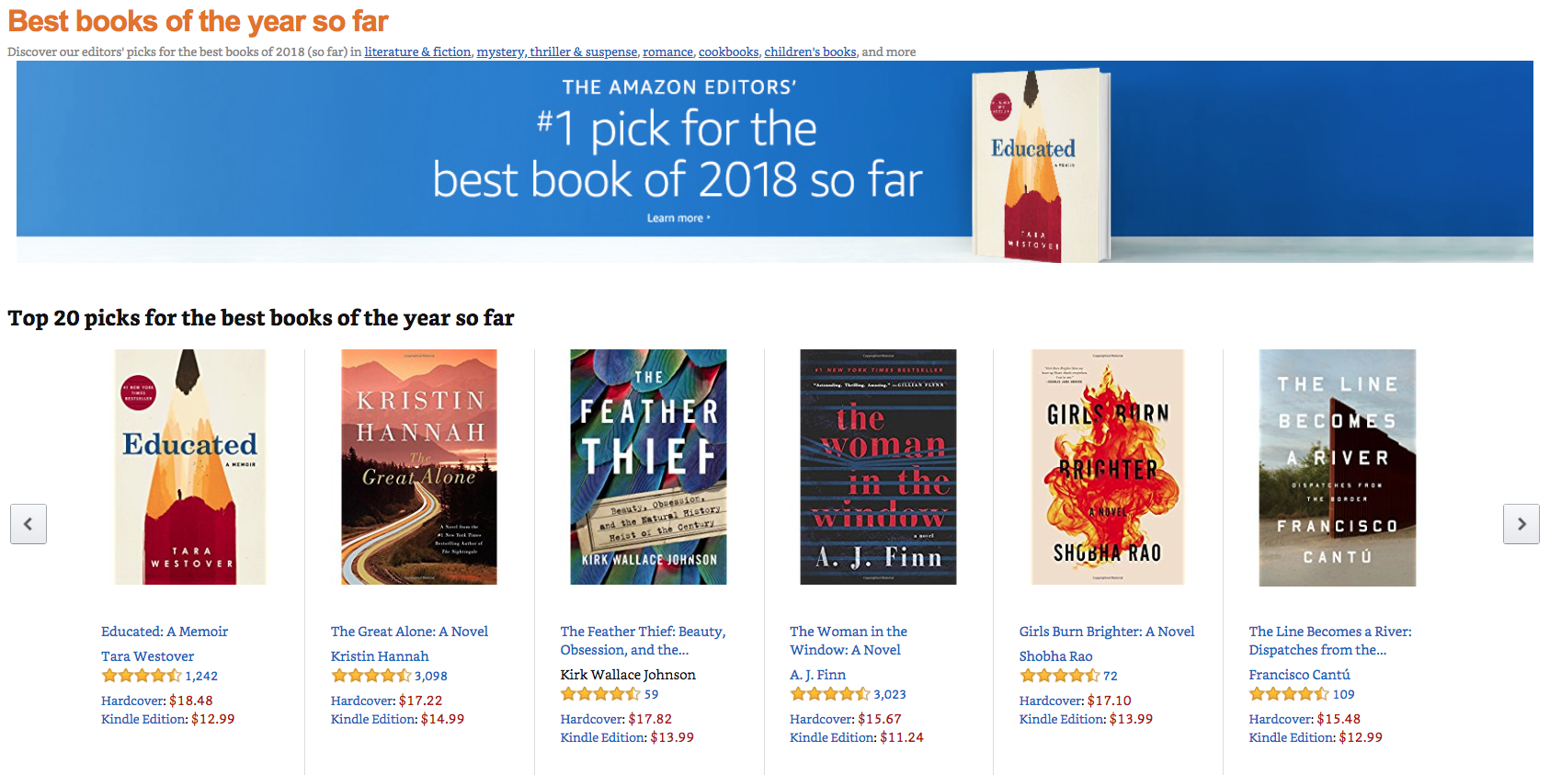The image size is (1550, 775).
Task: Select the mystery, thriller & suspense category
Action: click(555, 51)
